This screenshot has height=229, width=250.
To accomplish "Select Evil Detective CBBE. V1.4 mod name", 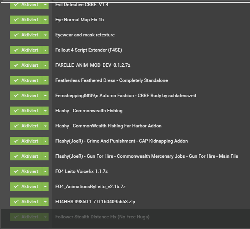I will click(82, 5).
